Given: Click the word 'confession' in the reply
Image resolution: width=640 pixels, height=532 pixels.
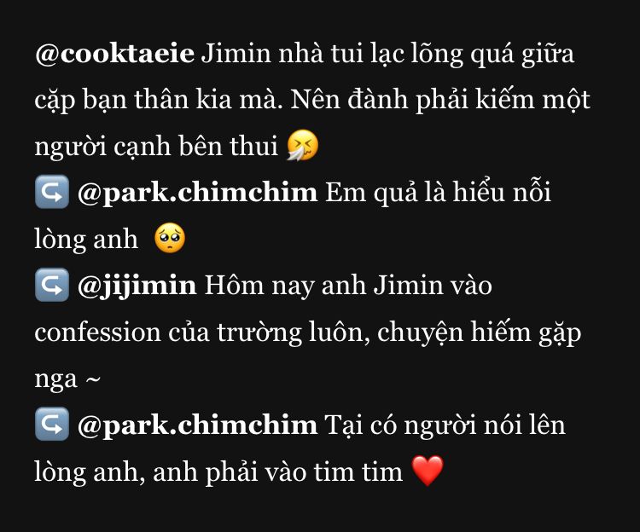Looking at the screenshot, I should click(x=98, y=332).
